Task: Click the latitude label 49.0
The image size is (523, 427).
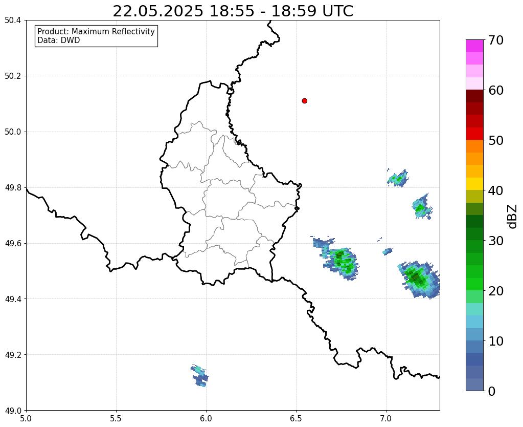Action: coord(13,411)
